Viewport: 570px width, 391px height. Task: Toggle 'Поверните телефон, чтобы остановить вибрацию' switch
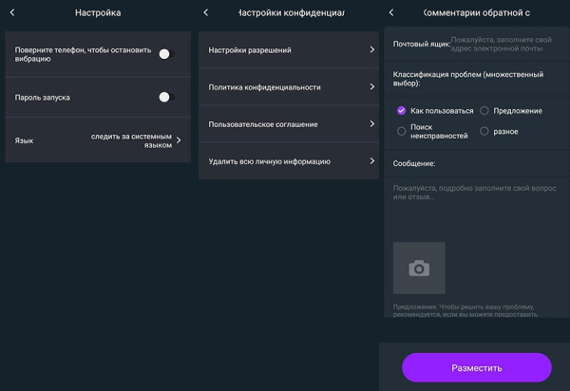coord(166,54)
